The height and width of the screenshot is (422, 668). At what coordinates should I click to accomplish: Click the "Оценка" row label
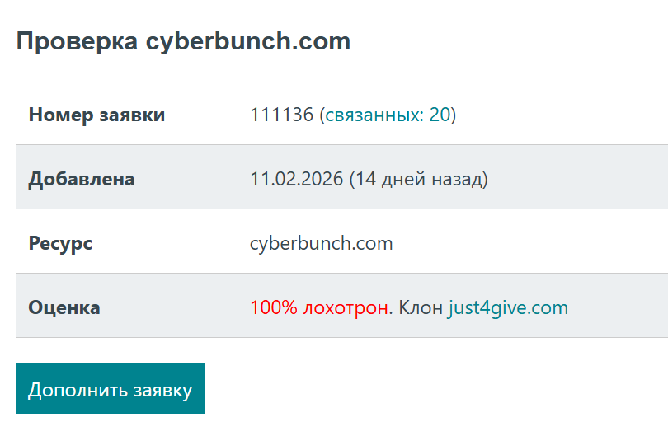tap(64, 308)
